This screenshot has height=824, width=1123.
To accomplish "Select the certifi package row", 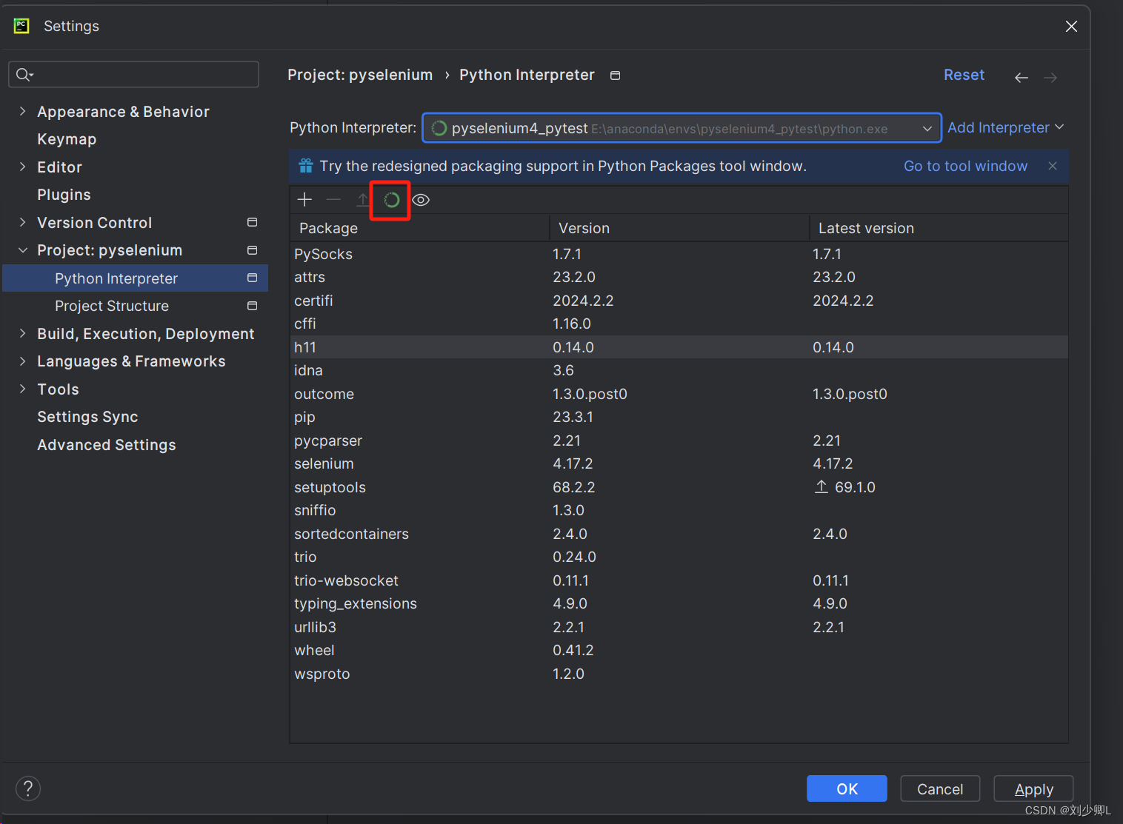I will click(679, 301).
